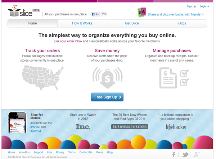Image resolution: width=216 pixels, height=159 pixels.
Task: Click the simplest way to organize headline
Action: (x=107, y=35)
